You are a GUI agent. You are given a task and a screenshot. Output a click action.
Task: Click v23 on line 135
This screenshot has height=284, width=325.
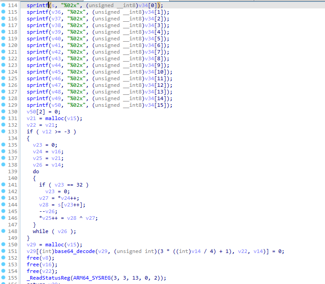[x=37, y=145]
